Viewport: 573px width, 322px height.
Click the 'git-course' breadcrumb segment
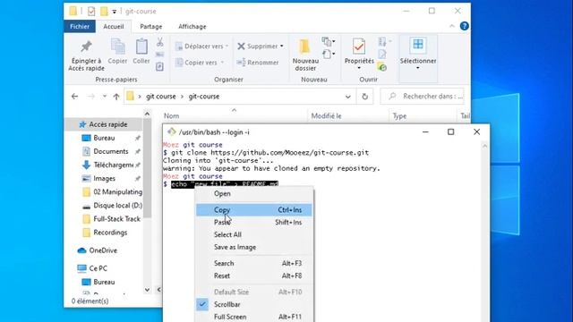[x=204, y=97]
